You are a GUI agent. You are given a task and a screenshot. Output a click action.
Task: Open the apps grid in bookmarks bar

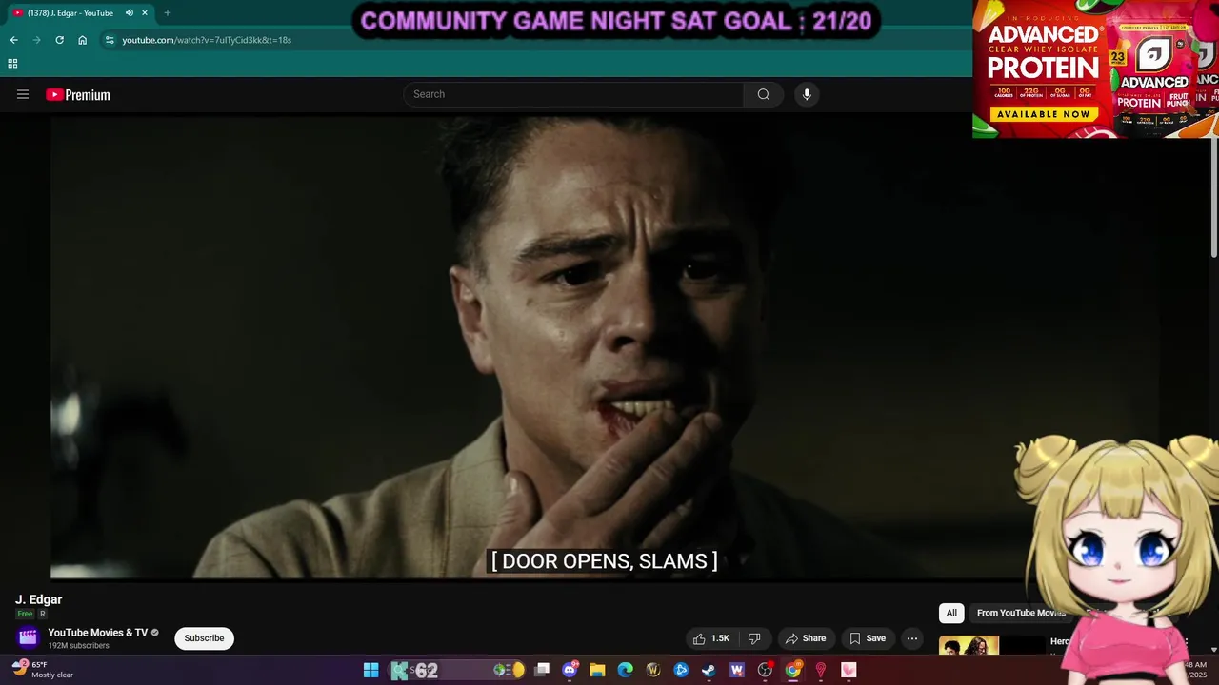(x=12, y=64)
